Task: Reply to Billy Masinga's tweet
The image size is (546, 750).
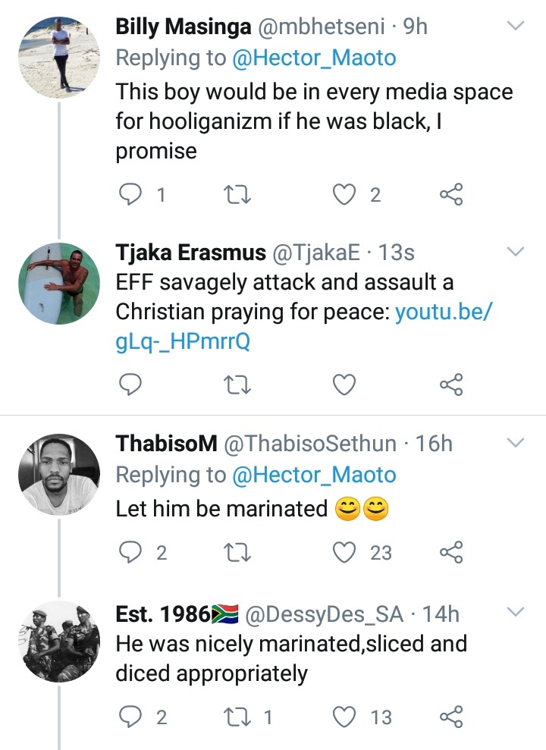Action: tap(130, 194)
